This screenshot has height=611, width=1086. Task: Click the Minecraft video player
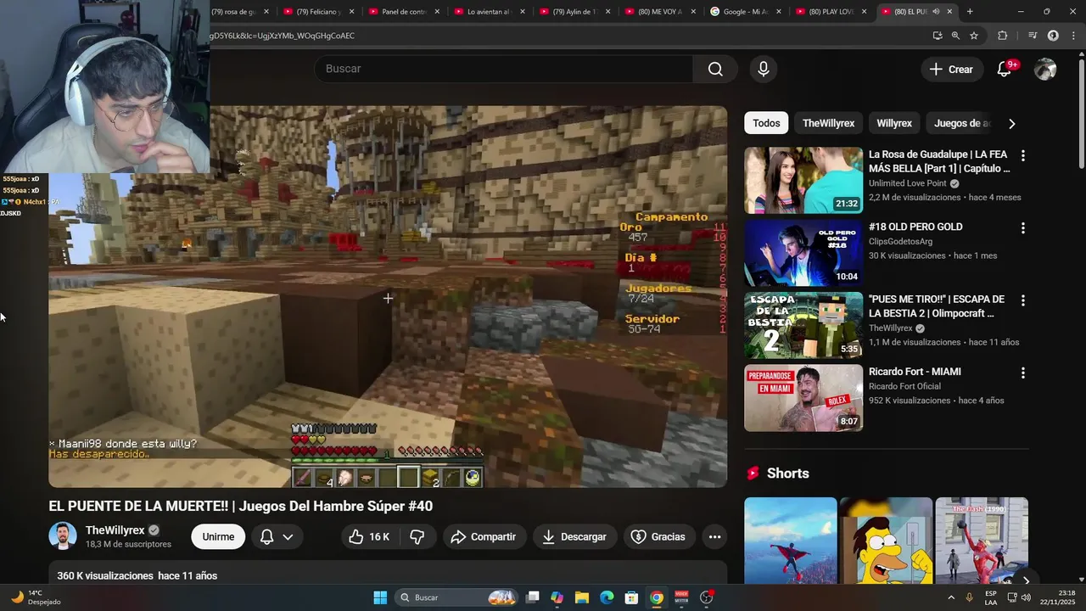click(388, 297)
